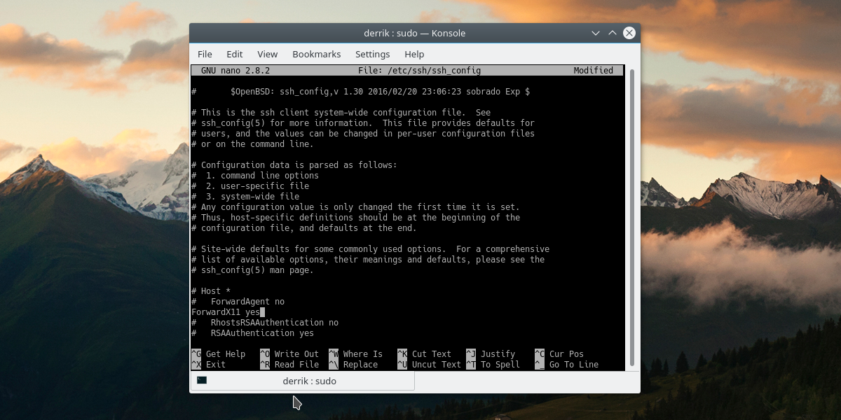Click the ^X Exit shortcut
Screen dimensions: 841x420
coord(212,364)
